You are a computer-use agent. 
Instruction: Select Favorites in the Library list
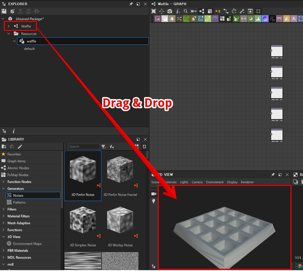click(x=14, y=154)
